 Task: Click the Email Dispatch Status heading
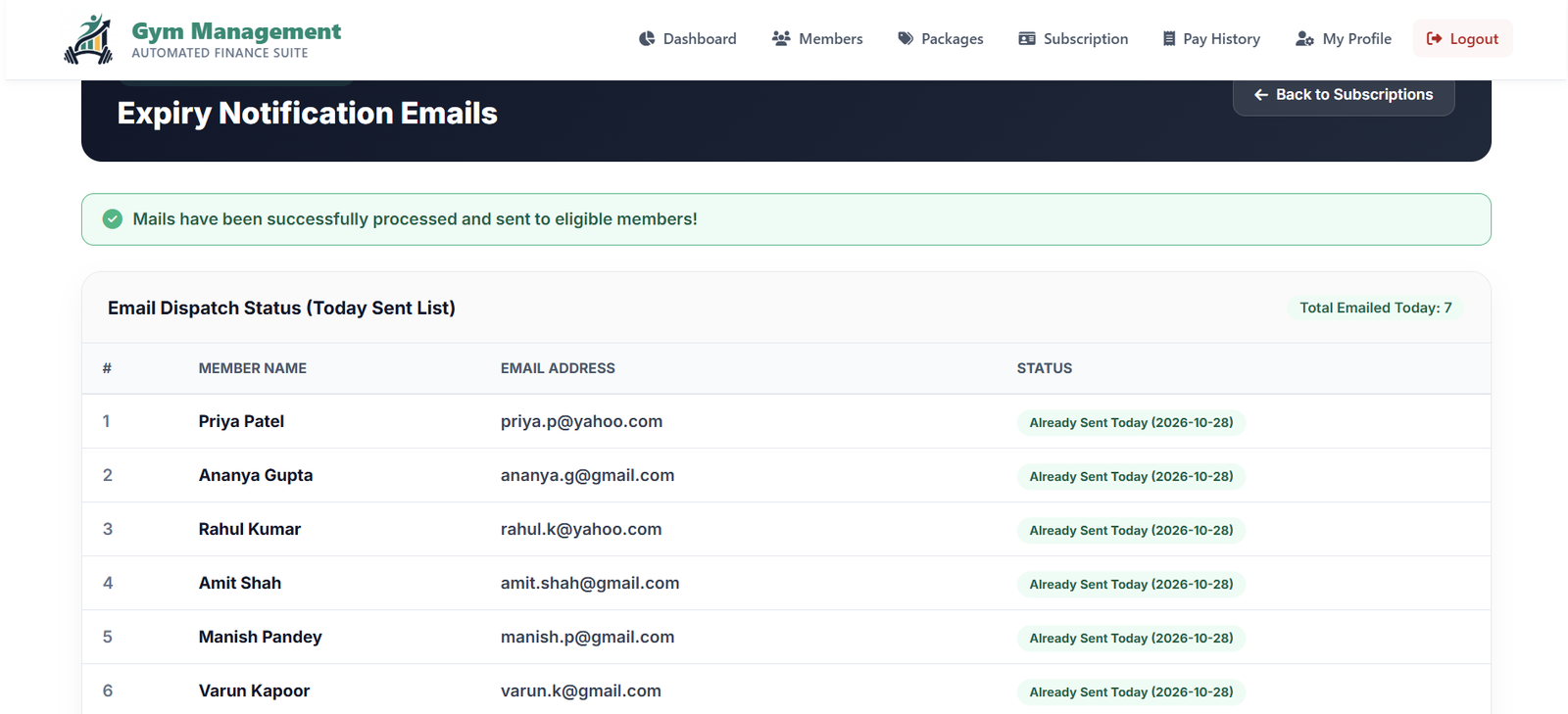[281, 308]
